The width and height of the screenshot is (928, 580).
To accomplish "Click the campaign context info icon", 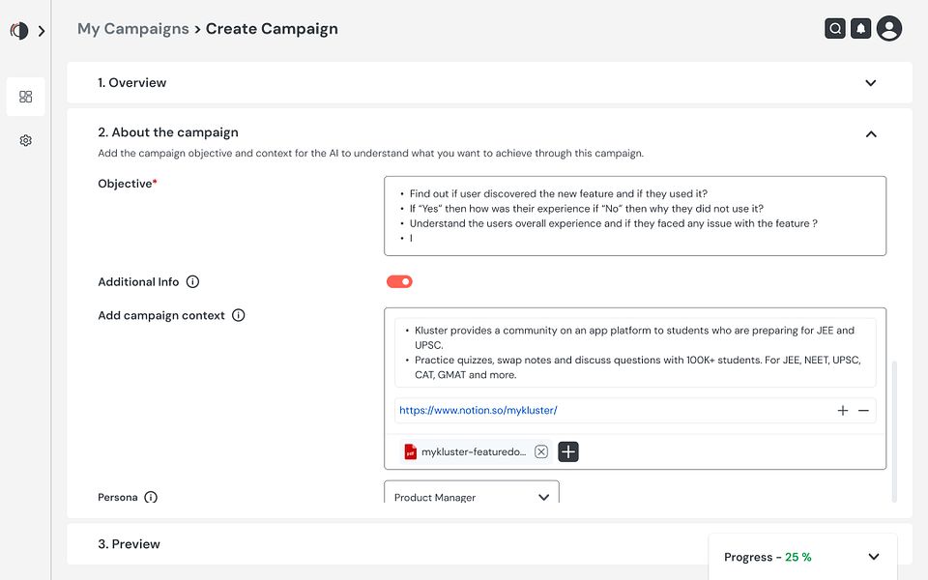I will [x=239, y=315].
